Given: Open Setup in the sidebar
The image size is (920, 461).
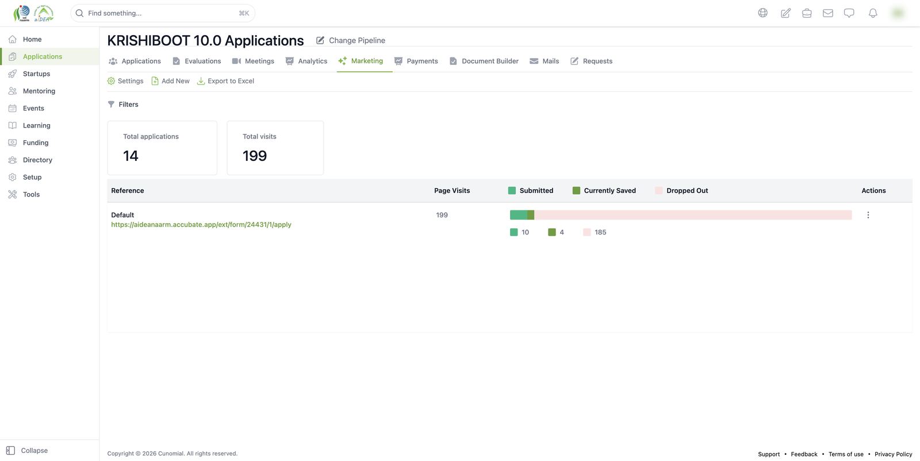Looking at the screenshot, I should click(x=49, y=177).
